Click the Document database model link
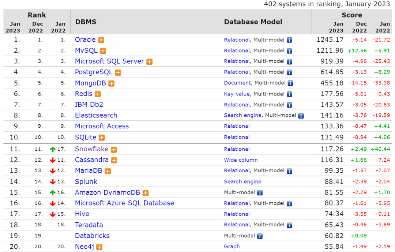 [237, 83]
